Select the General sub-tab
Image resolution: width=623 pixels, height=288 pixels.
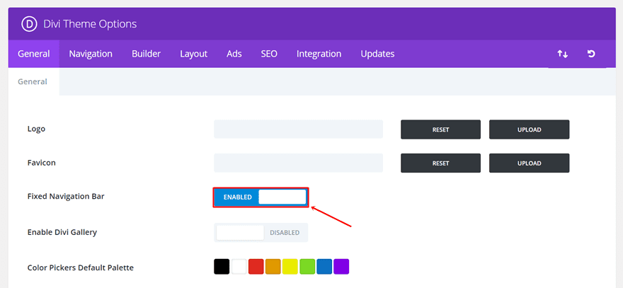(x=33, y=81)
